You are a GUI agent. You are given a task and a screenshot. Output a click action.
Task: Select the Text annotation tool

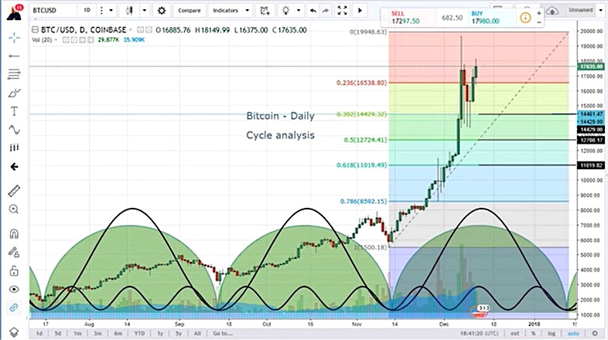pyautogui.click(x=14, y=111)
